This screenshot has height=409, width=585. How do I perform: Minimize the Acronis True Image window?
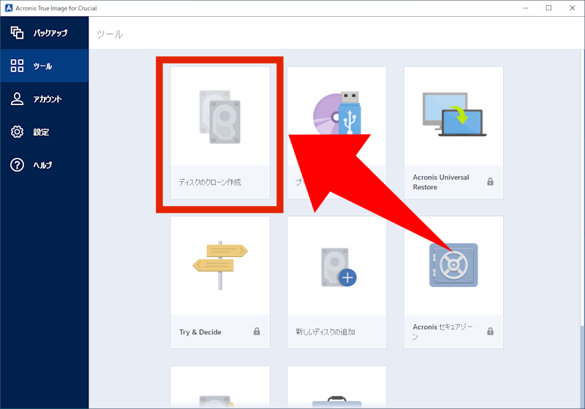[525, 8]
